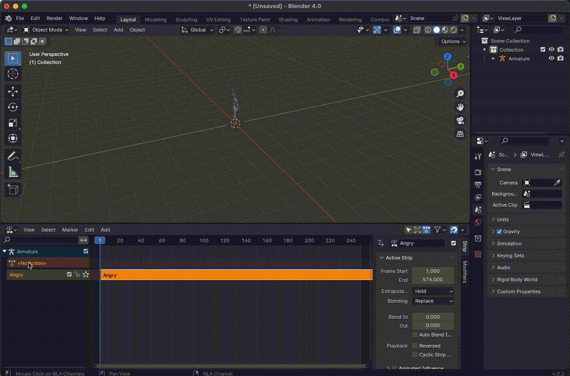570x376 pixels.
Task: Select the Rotate tool
Action: tap(13, 107)
